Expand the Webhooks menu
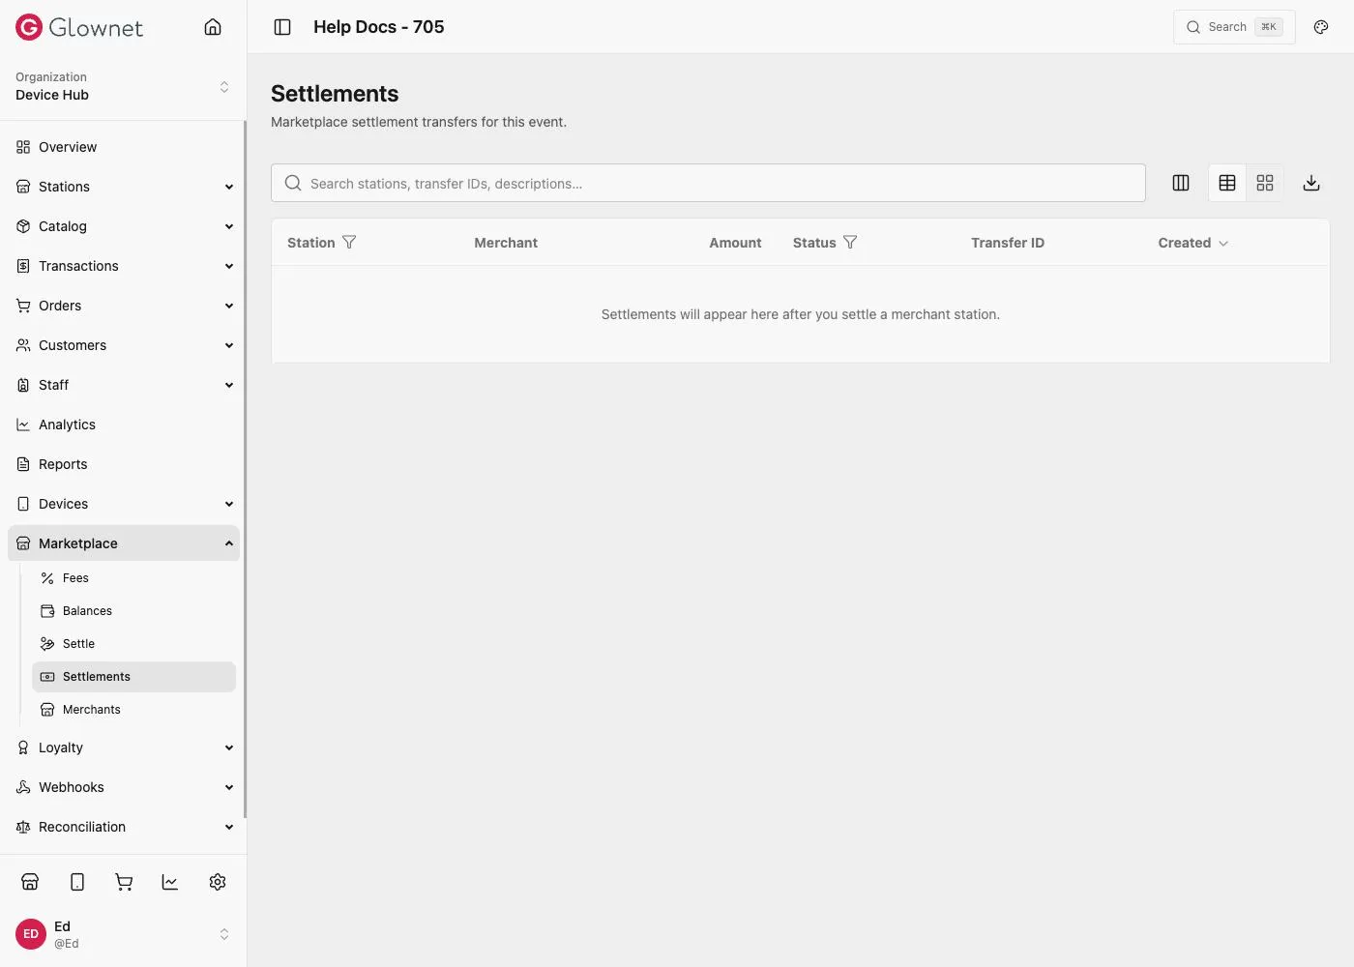 coord(124,787)
